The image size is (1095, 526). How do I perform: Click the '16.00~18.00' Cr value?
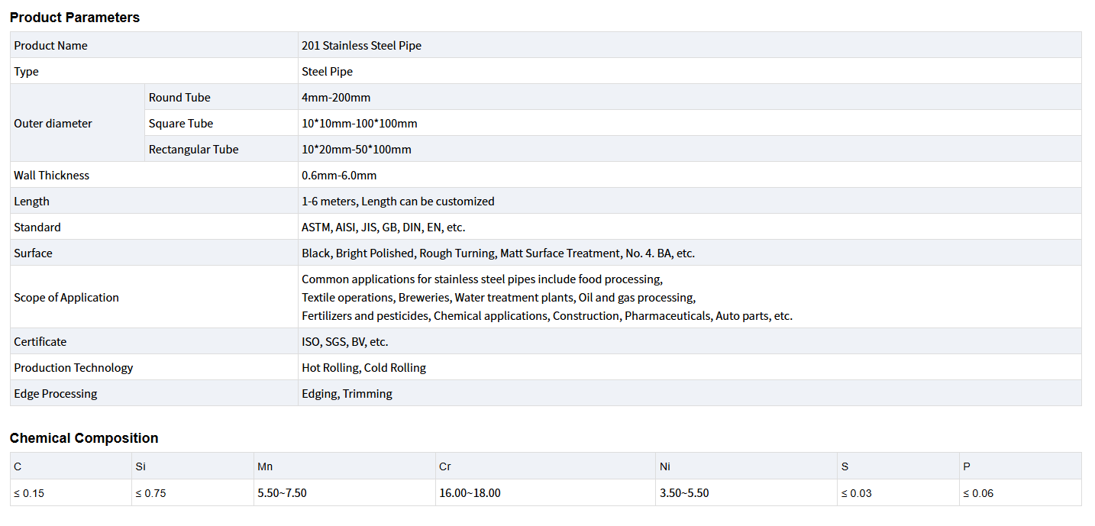point(470,493)
